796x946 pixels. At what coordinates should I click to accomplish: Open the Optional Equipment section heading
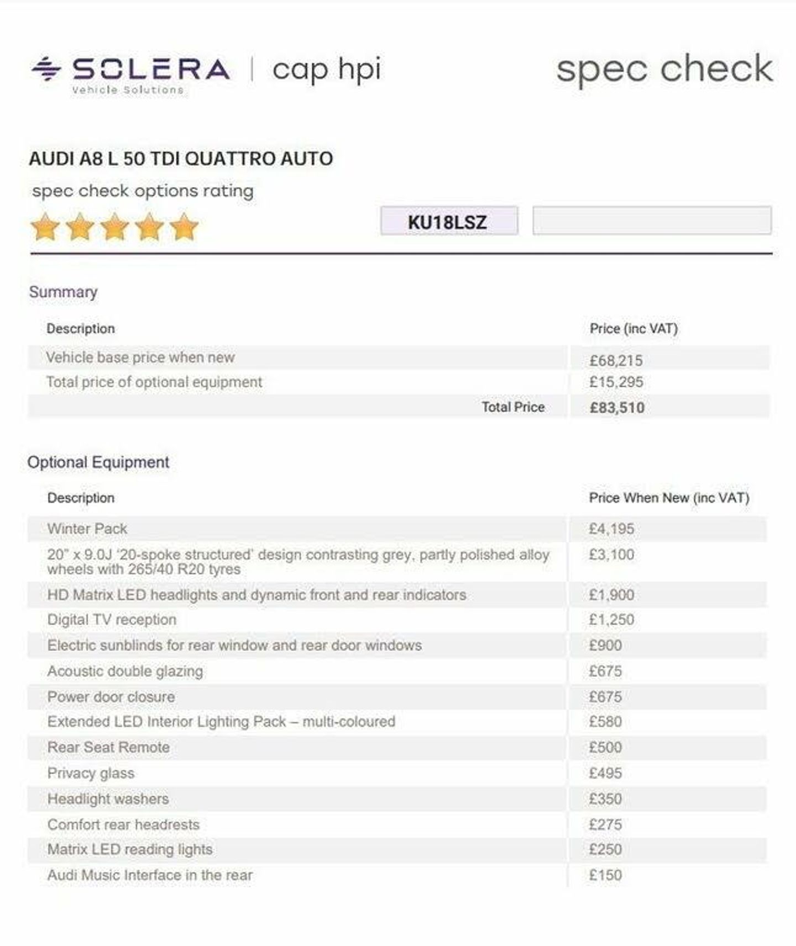tap(98, 462)
